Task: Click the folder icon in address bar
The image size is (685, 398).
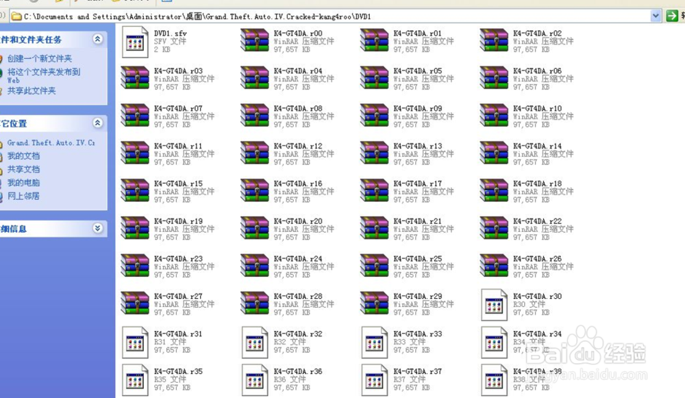Action: point(16,16)
